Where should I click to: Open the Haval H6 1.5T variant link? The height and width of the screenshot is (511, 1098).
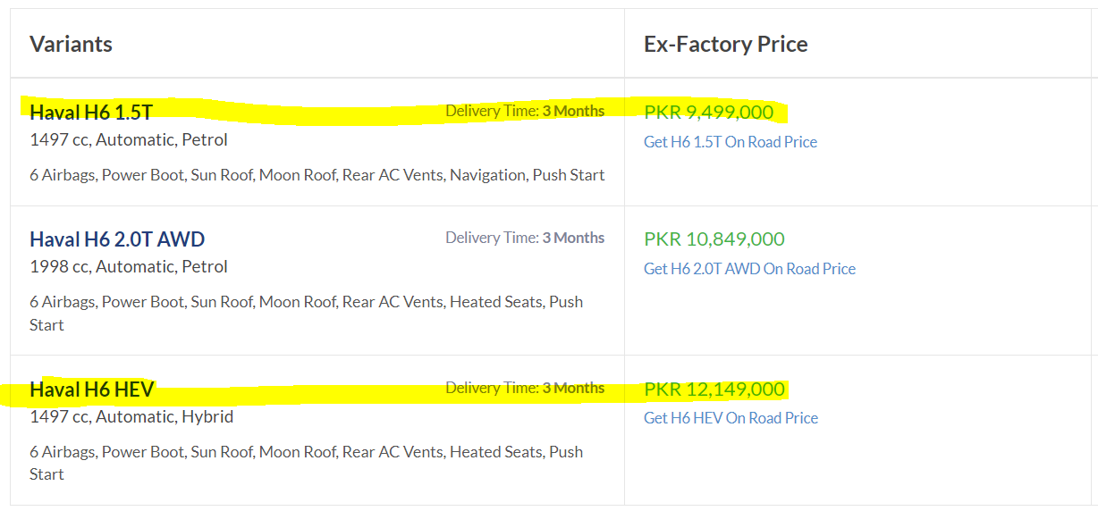click(x=91, y=112)
